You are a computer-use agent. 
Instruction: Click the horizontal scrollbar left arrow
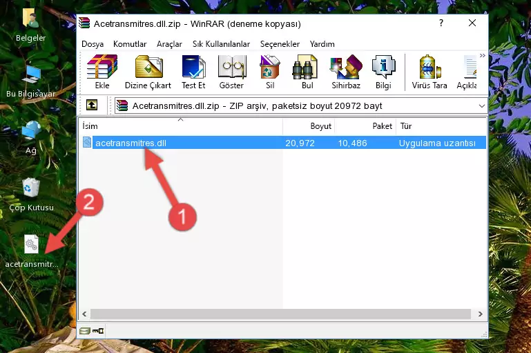coord(84,314)
